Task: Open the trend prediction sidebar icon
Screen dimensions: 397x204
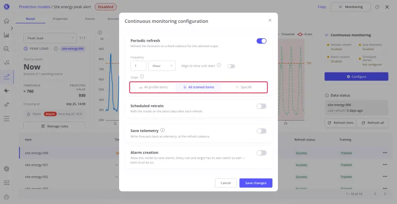Action: click(6, 77)
